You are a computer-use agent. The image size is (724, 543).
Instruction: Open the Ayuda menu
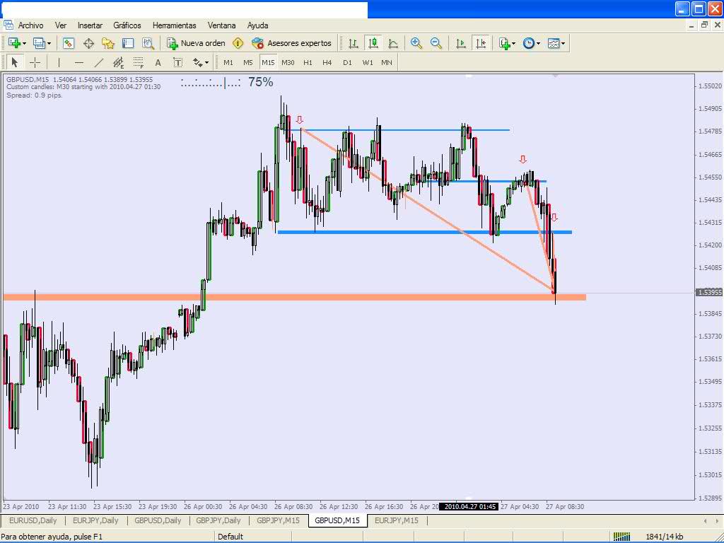click(257, 25)
